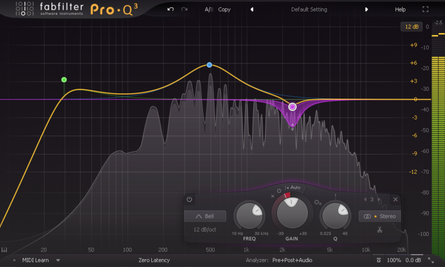Select the green low cut band node
Viewport: 445px width, 267px height.
64,80
